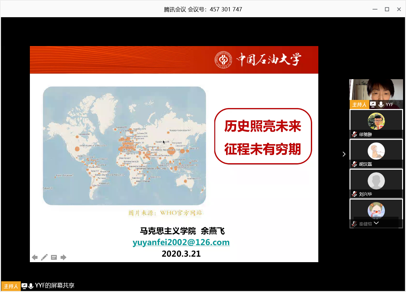406x292 pixels.
Task: Open yuyanfei2002@126.com email link
Action: pyautogui.click(x=181, y=242)
